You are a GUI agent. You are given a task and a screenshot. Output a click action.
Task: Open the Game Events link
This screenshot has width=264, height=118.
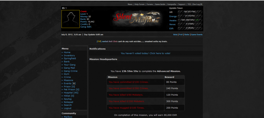pyautogui.click(x=197, y=35)
